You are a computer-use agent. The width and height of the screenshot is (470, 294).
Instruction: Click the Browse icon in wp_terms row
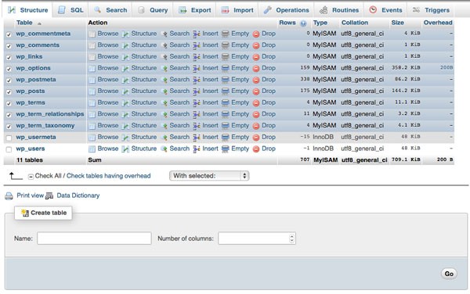pos(92,103)
